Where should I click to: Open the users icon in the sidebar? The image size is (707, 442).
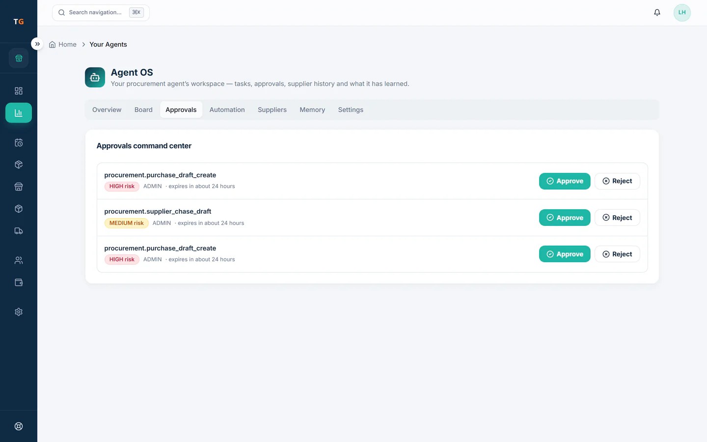click(x=19, y=260)
